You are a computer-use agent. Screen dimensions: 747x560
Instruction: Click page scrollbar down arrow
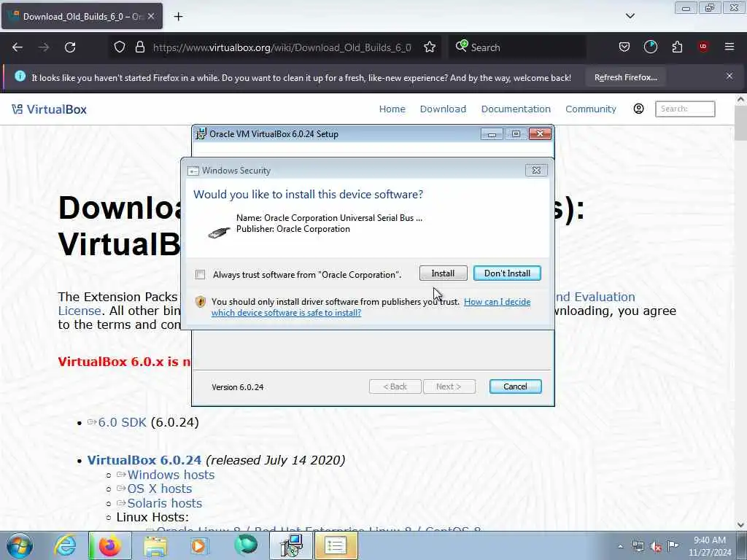tap(740, 525)
